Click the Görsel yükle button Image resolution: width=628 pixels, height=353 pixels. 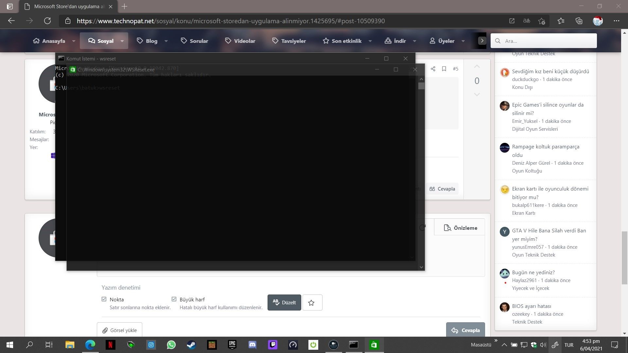pyautogui.click(x=119, y=330)
